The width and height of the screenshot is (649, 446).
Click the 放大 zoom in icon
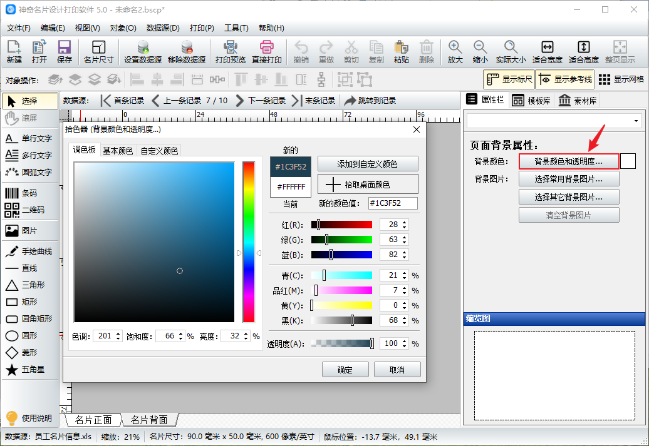(455, 52)
